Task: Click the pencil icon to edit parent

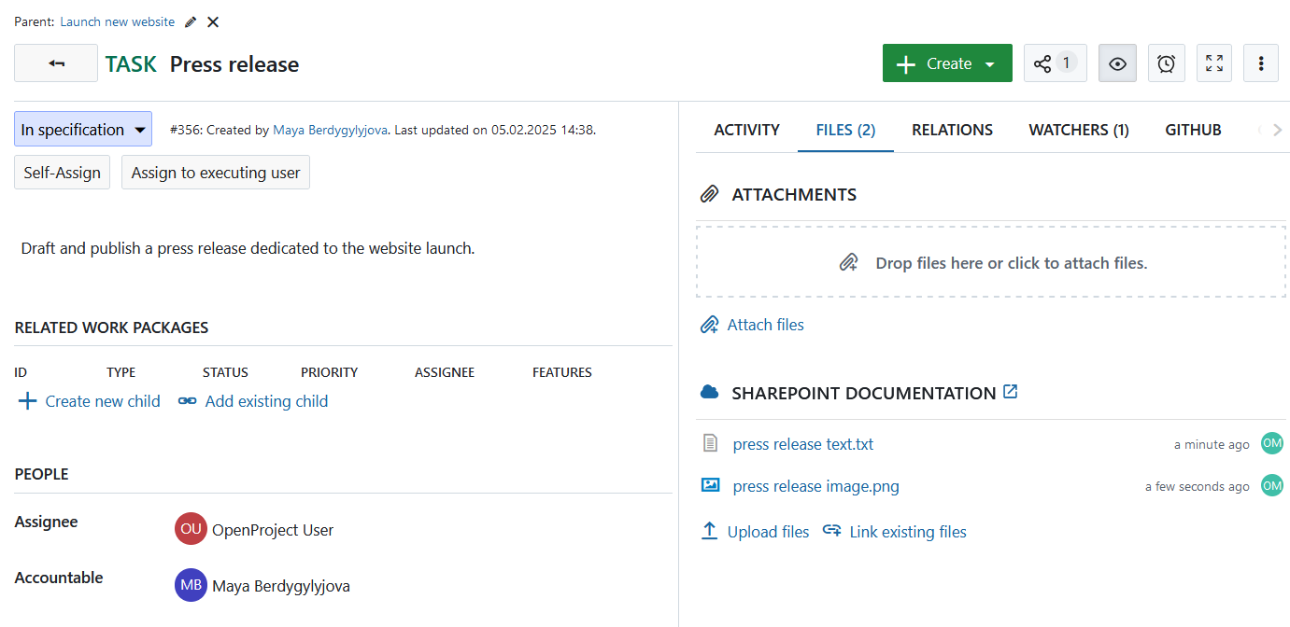Action: (x=191, y=21)
